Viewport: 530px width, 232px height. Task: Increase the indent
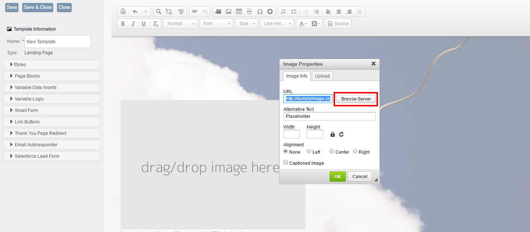click(316, 11)
